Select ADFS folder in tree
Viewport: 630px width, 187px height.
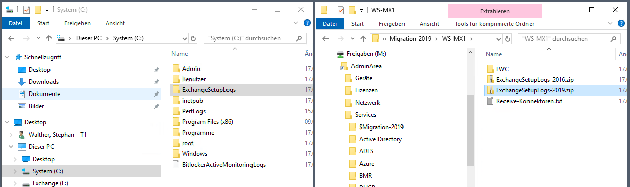[x=367, y=151]
